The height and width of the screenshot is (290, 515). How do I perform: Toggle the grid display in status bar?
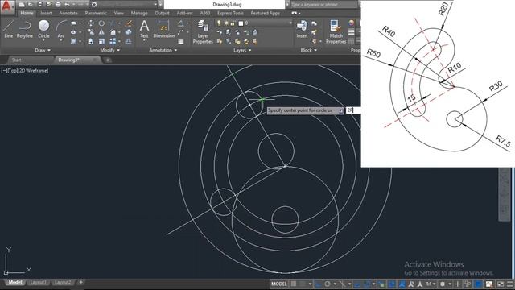click(x=293, y=284)
